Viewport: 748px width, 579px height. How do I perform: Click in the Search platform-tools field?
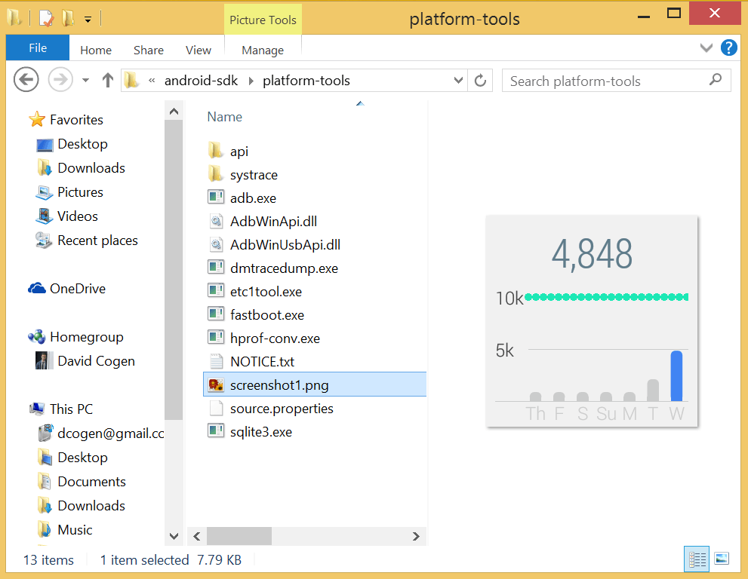point(604,81)
